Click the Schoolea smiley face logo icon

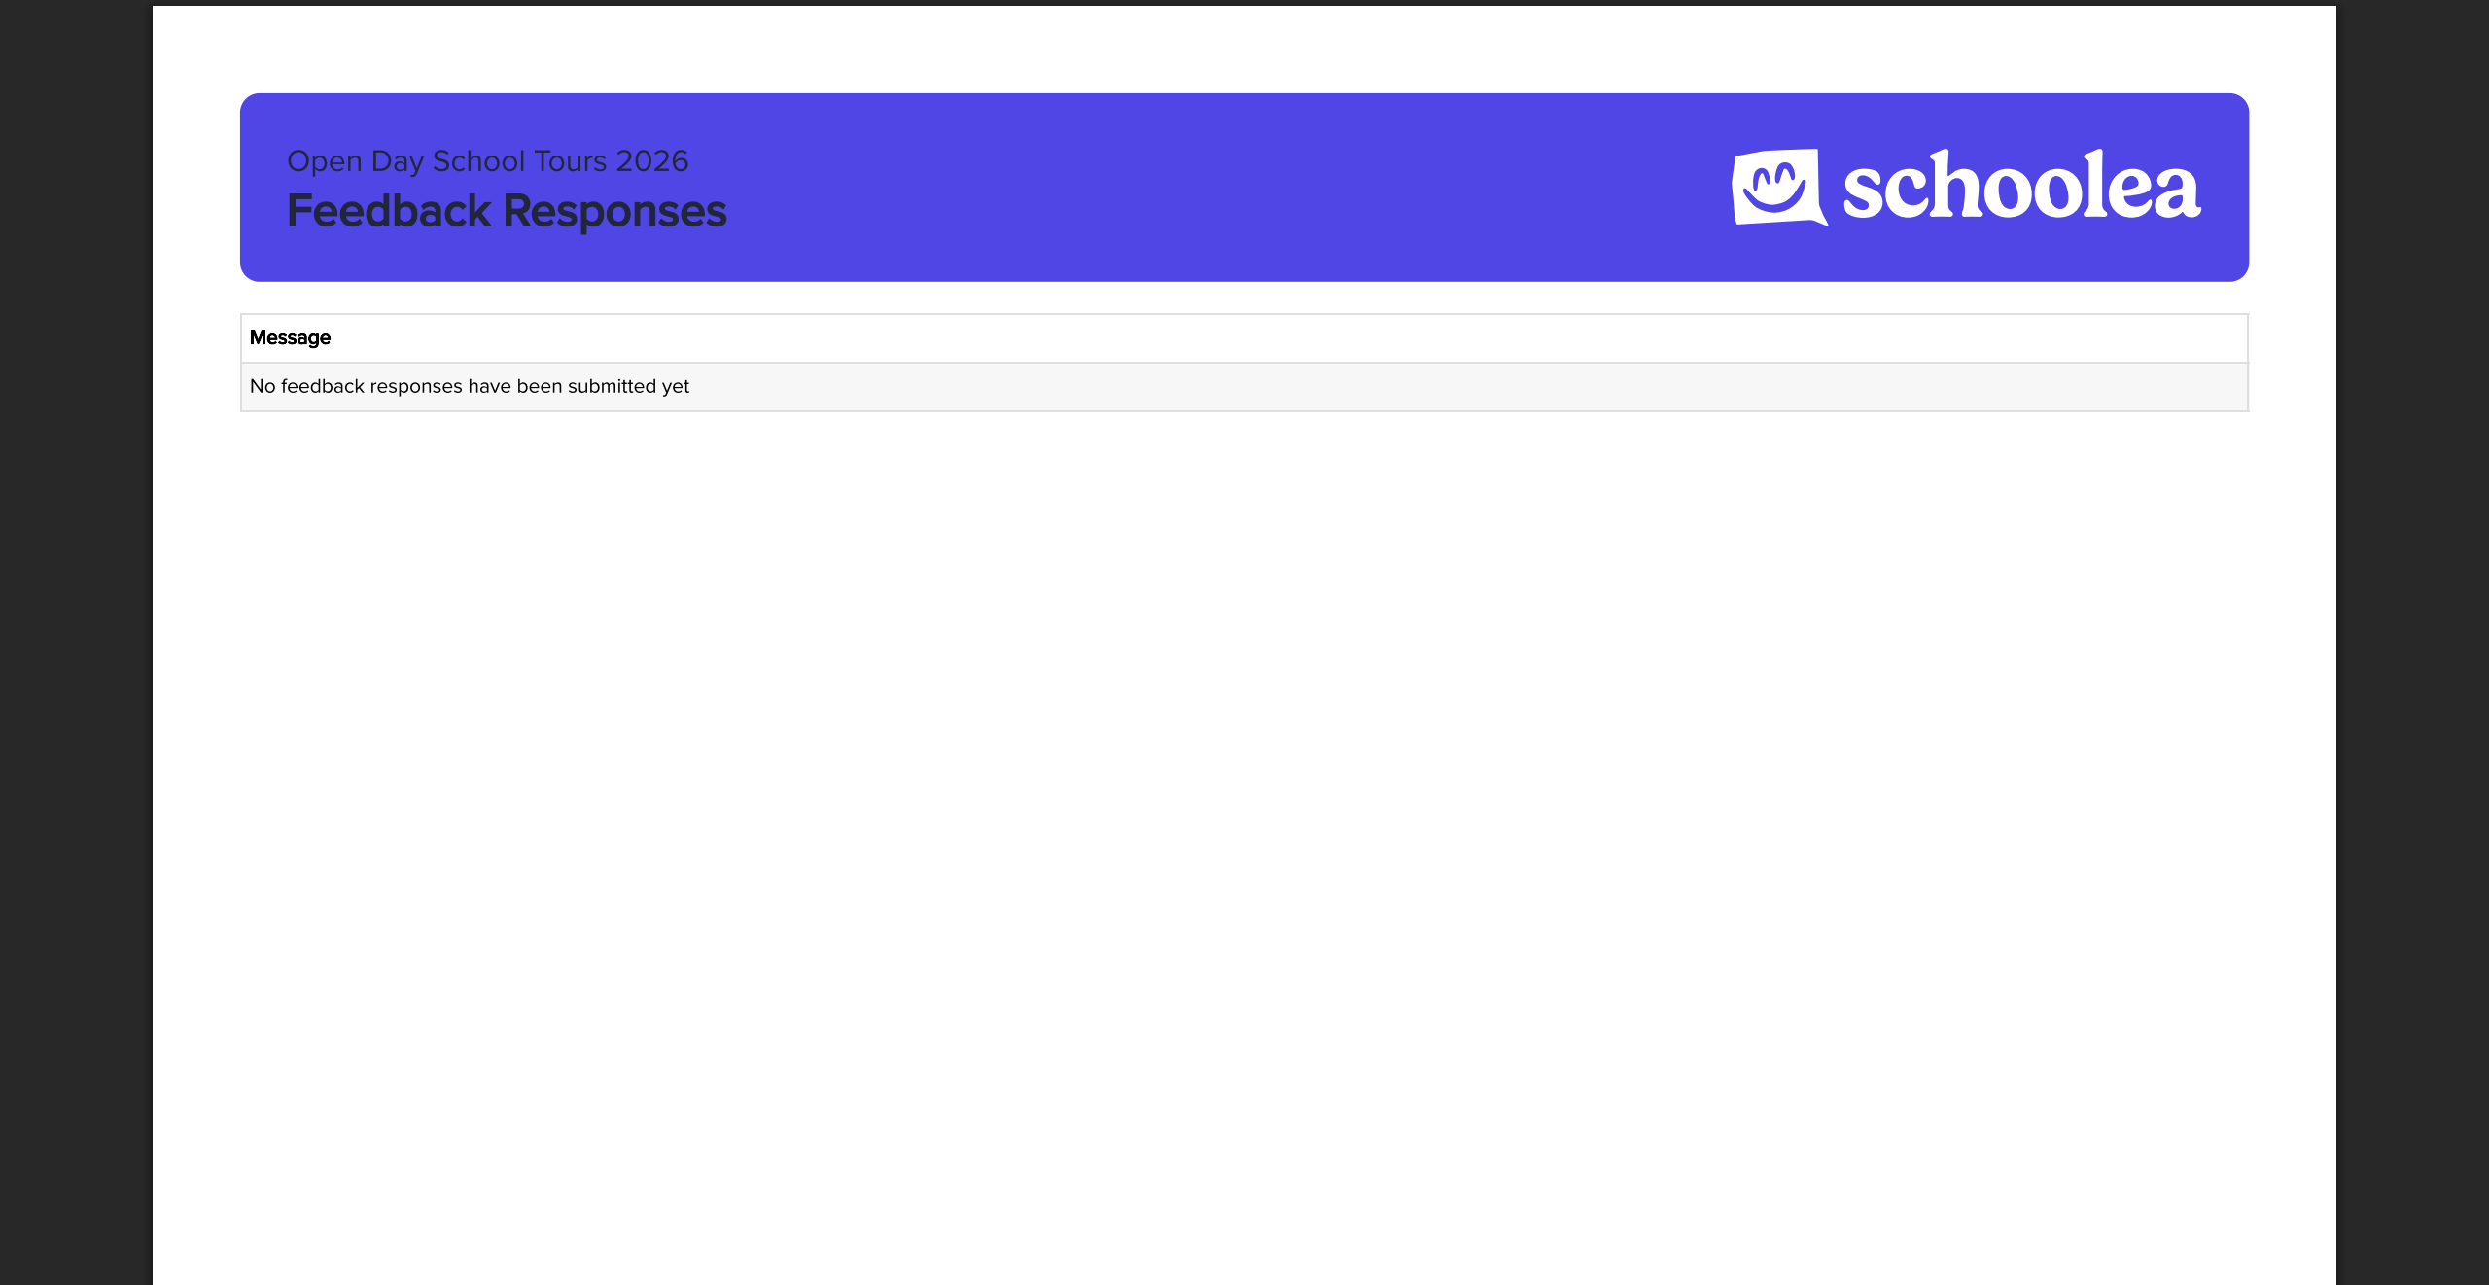tap(1776, 188)
